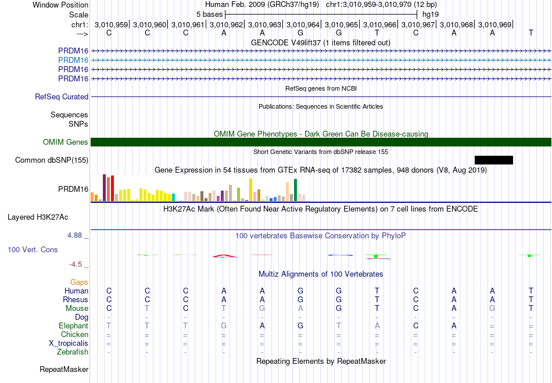
Task: Open OMIM Gene Phenotypes track title
Action: tap(321, 134)
